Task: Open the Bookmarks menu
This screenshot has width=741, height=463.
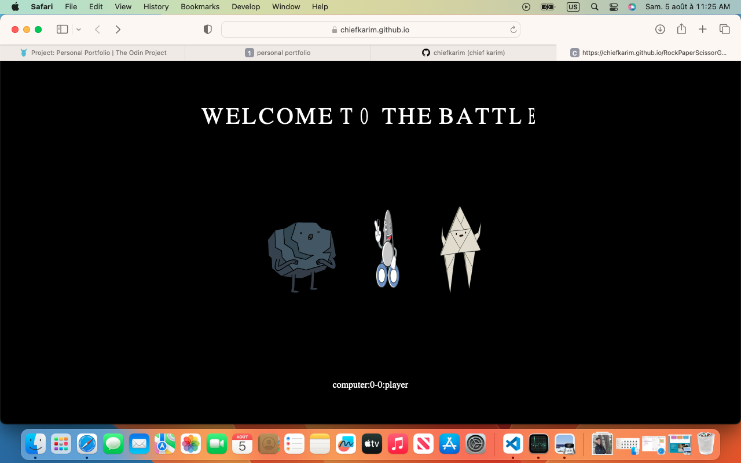Action: [x=200, y=7]
